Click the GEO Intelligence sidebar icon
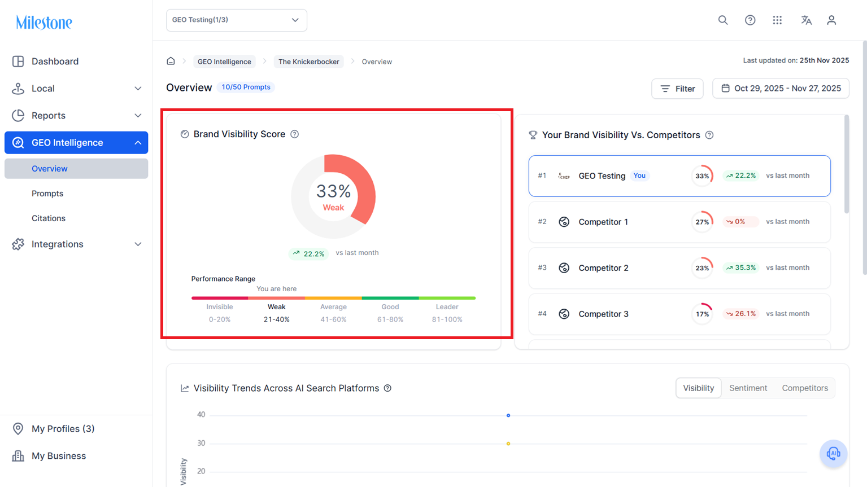The width and height of the screenshot is (867, 487). 18,143
